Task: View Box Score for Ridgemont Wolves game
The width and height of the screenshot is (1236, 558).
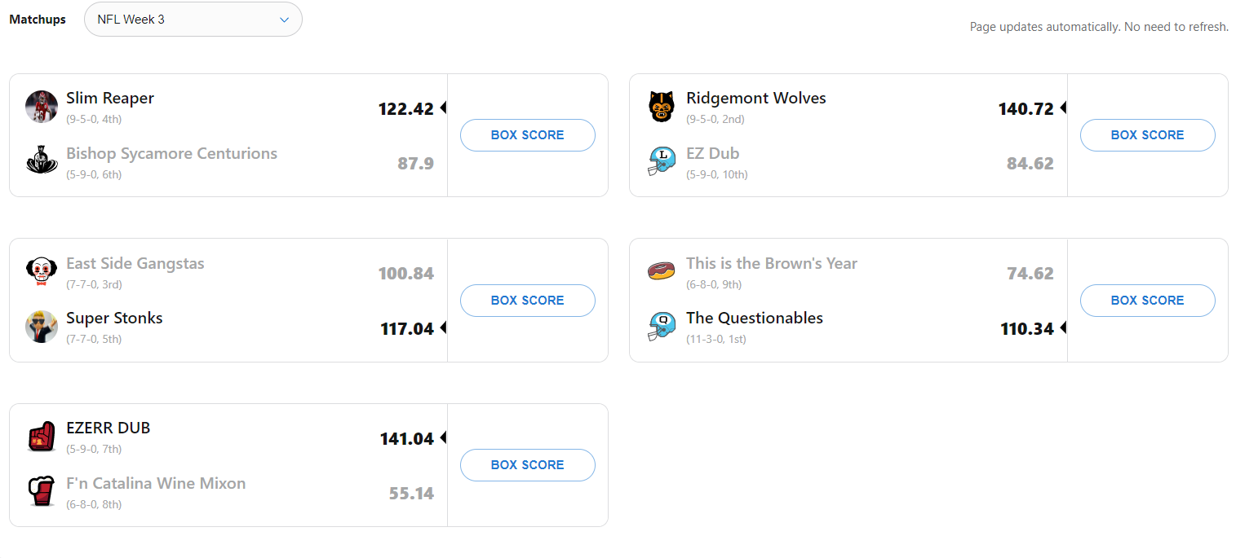Action: (1147, 135)
